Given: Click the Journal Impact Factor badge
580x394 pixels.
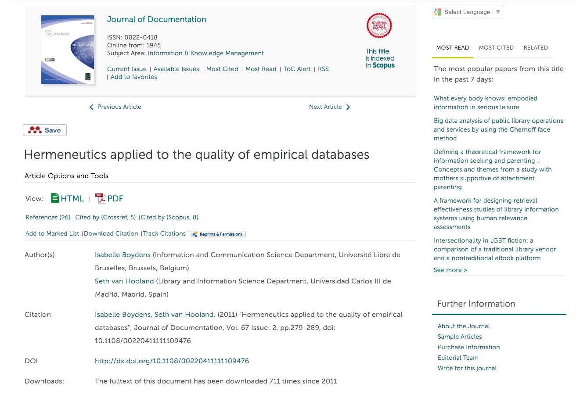Looking at the screenshot, I should (x=379, y=25).
